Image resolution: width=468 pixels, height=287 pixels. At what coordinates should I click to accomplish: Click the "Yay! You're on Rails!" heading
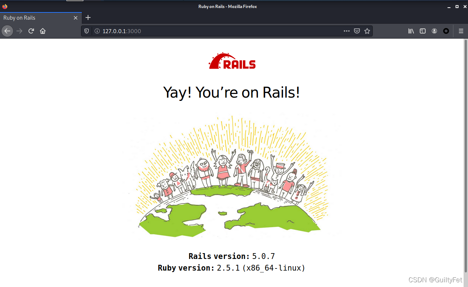pos(232,92)
